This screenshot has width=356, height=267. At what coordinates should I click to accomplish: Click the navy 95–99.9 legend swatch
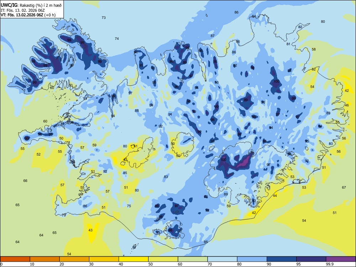pos(311,259)
